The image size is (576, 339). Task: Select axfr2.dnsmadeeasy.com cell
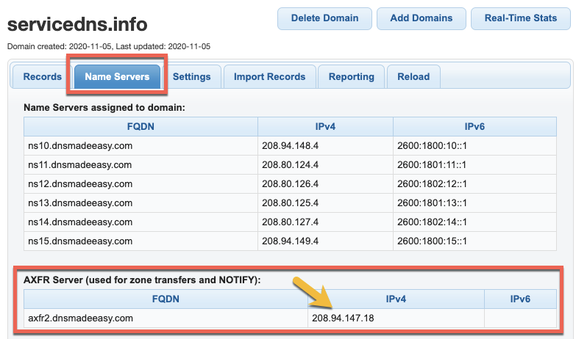tap(166, 318)
